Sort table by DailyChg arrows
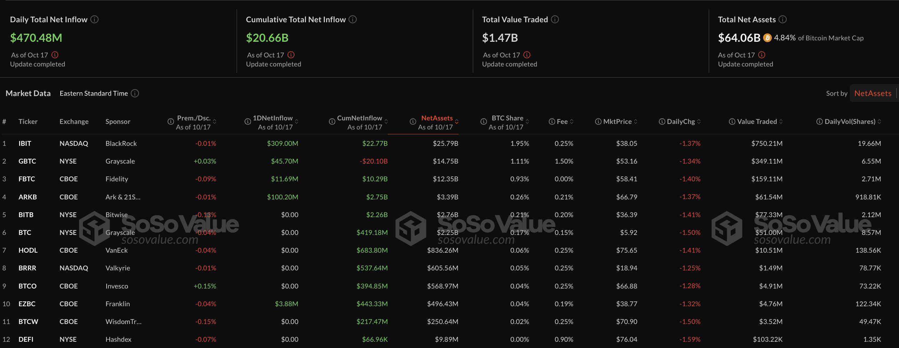This screenshot has width=899, height=348. point(699,121)
